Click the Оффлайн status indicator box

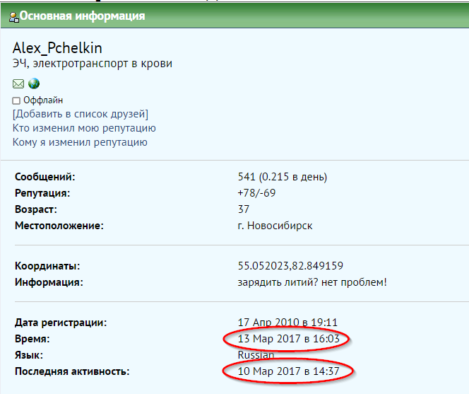click(16, 100)
